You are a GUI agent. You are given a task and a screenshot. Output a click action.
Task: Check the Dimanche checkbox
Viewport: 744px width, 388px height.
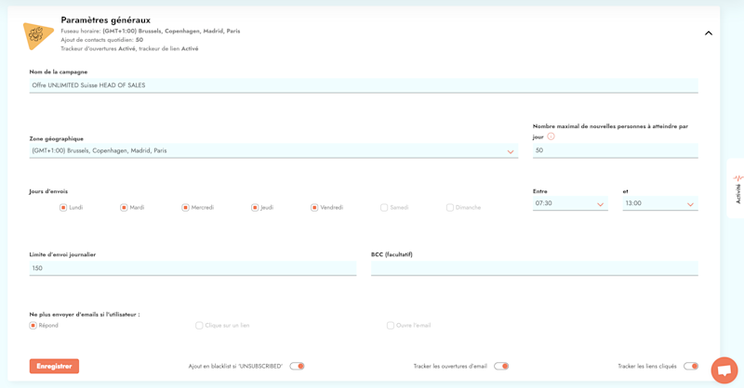point(450,208)
